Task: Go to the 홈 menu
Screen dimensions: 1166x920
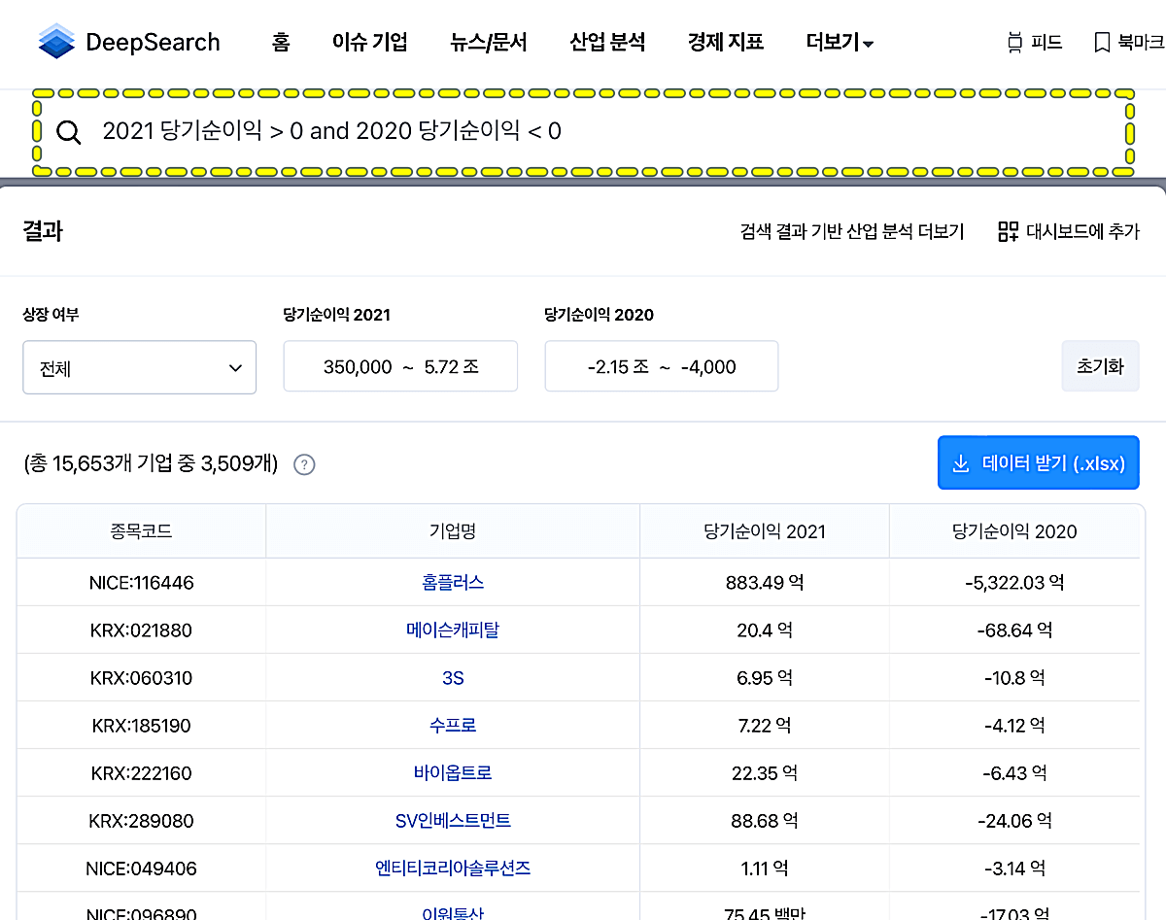Action: 281,42
